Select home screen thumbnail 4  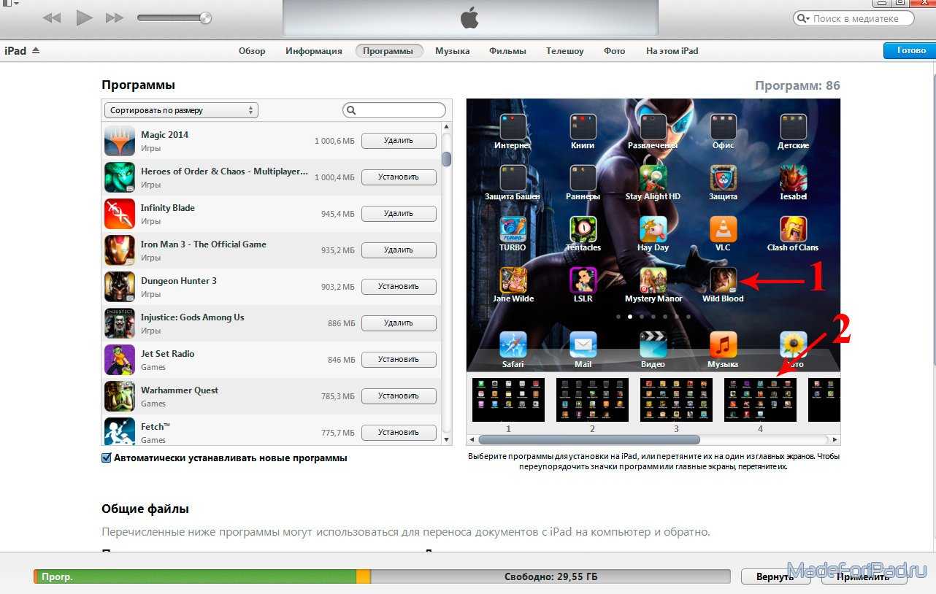coord(760,399)
